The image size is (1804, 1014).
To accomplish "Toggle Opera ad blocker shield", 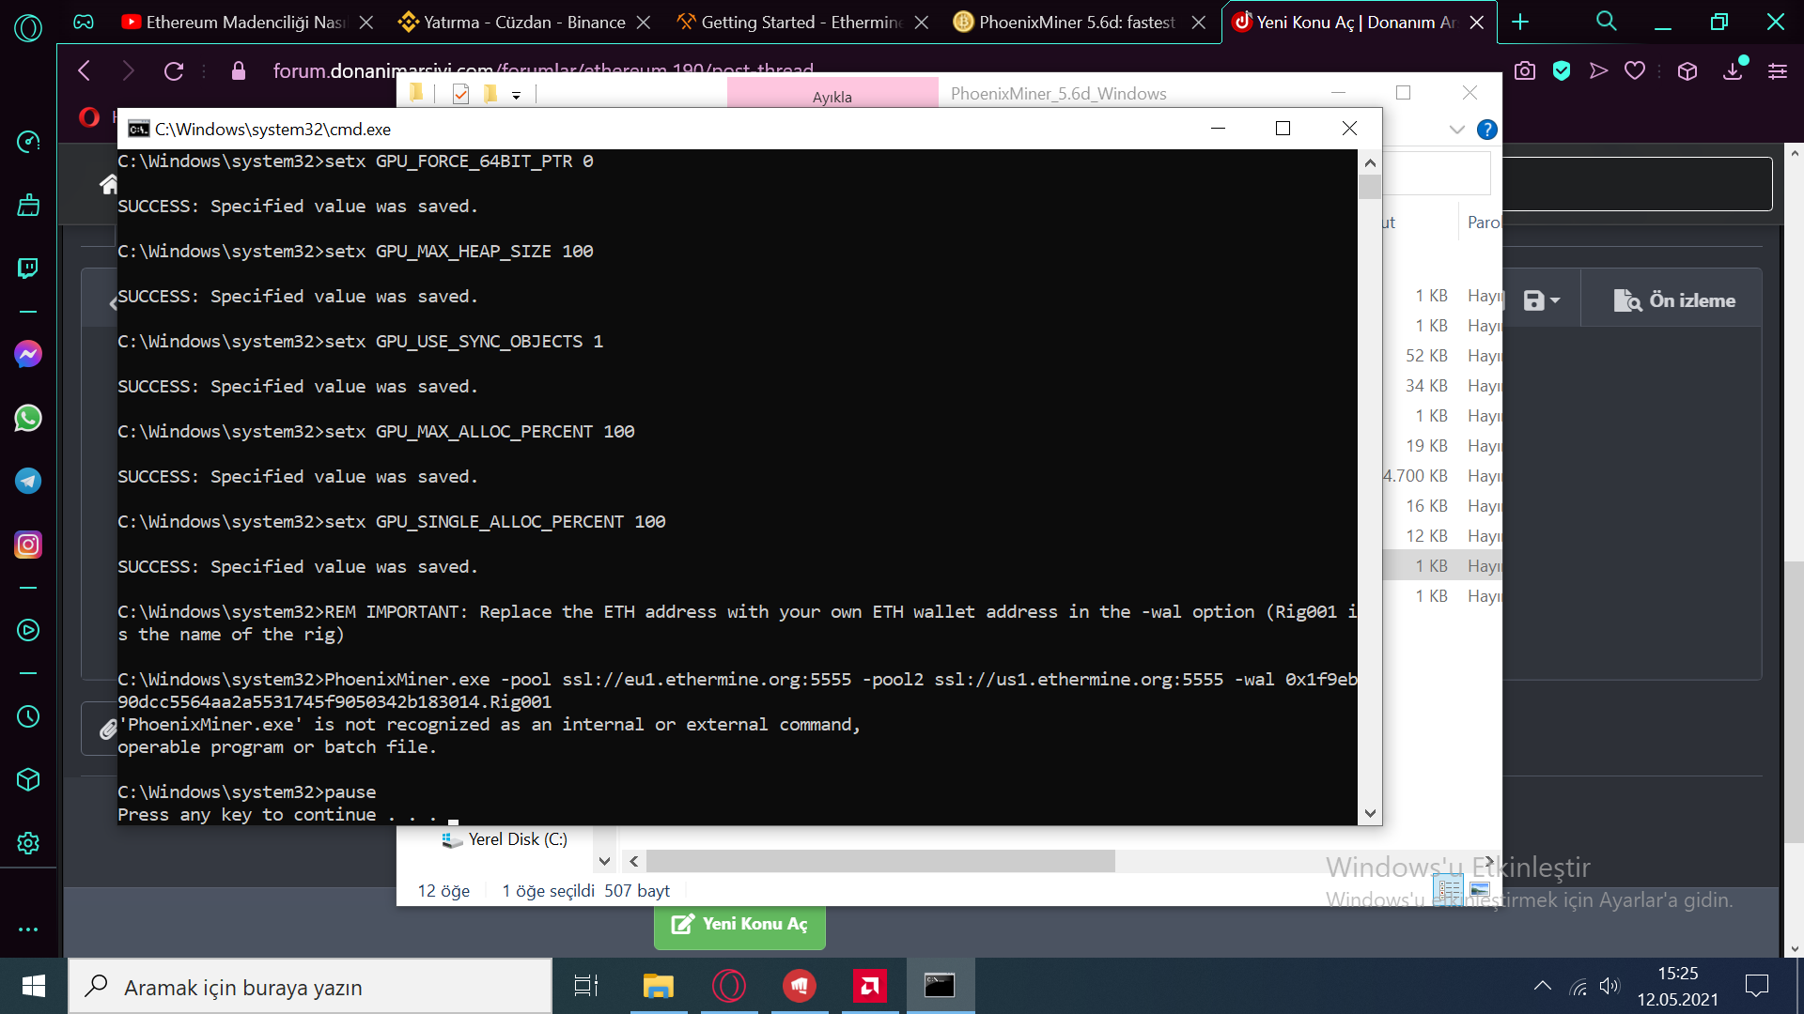I will click(1562, 70).
